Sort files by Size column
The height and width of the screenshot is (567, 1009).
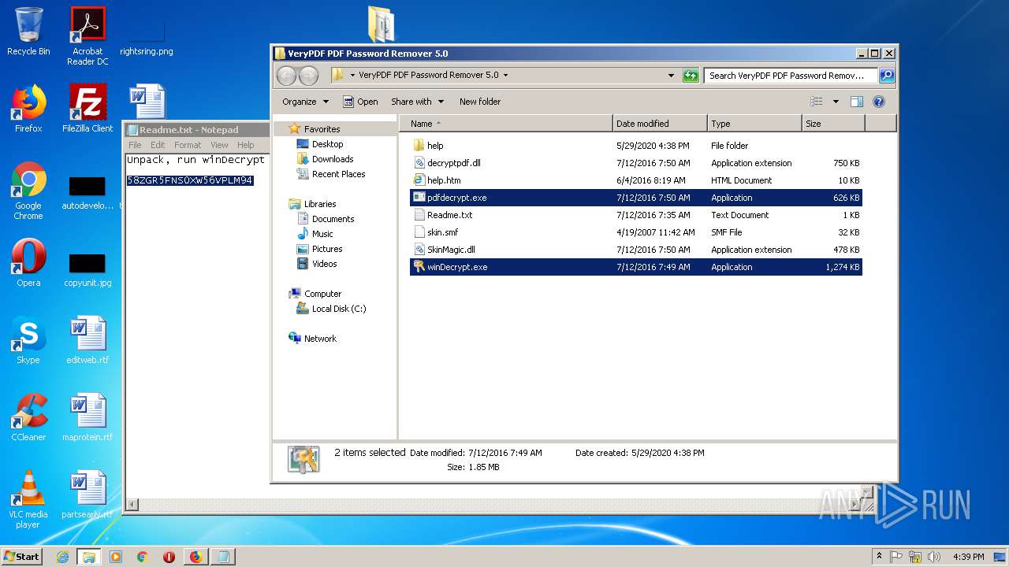point(833,124)
